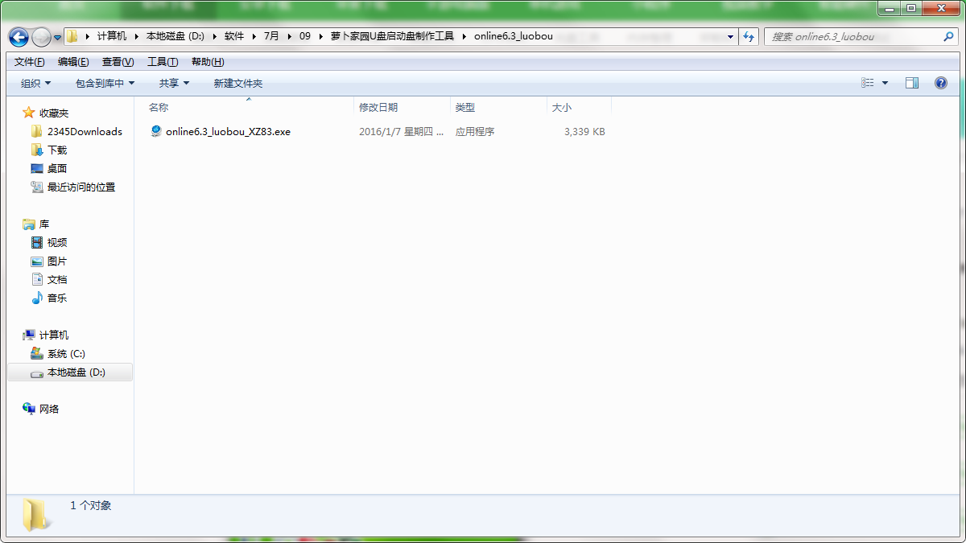Select the online6.3_luobou_XZ83.exe file icon
Screen dimensions: 966x543
156,131
